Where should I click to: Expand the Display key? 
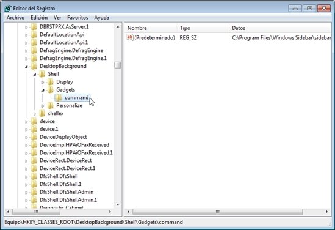point(43,82)
